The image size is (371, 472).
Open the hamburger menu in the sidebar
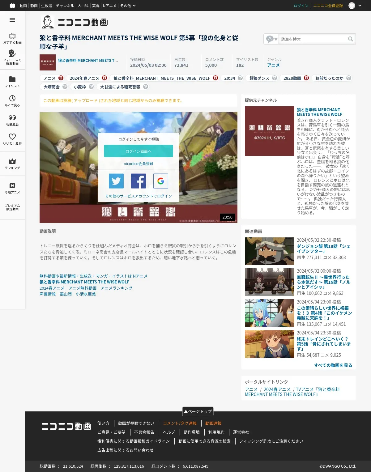12,20
